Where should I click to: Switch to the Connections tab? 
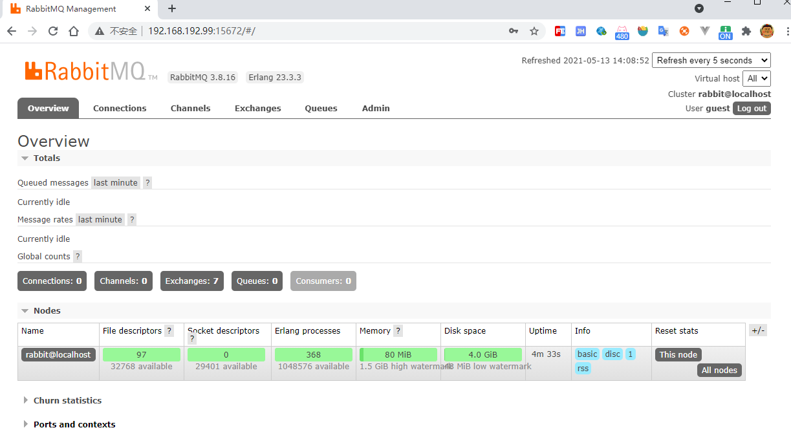pos(120,108)
